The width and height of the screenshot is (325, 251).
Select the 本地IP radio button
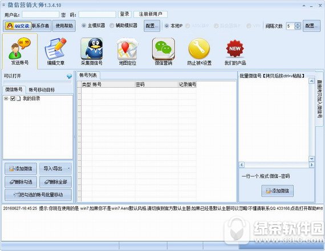[x=166, y=26]
